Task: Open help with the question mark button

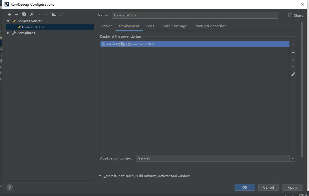Action: (10, 187)
